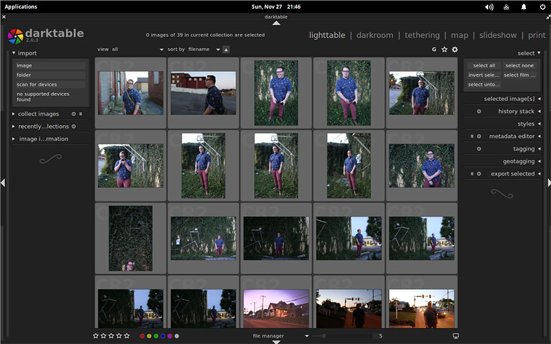Open the 'view all' filter dropdown

[130, 49]
